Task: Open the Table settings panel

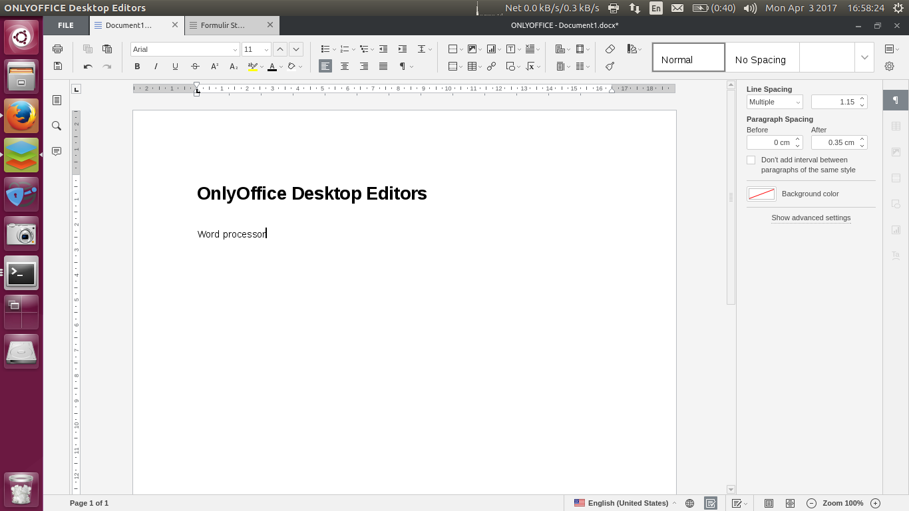Action: coord(896,125)
